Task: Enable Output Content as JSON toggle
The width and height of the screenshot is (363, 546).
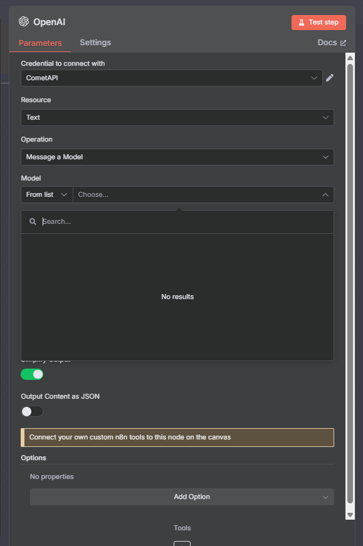Action: [x=32, y=411]
